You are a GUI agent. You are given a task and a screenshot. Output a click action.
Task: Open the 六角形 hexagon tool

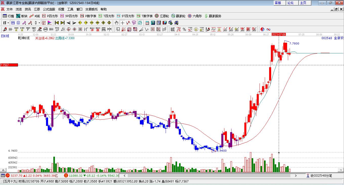coord(195,16)
